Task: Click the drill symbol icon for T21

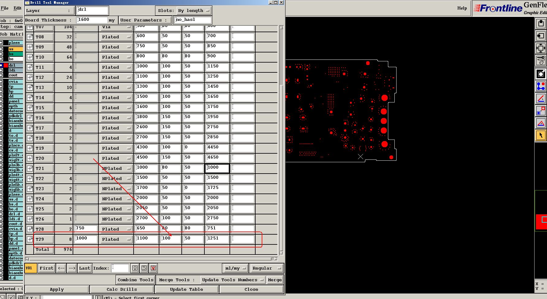Action: (x=30, y=168)
